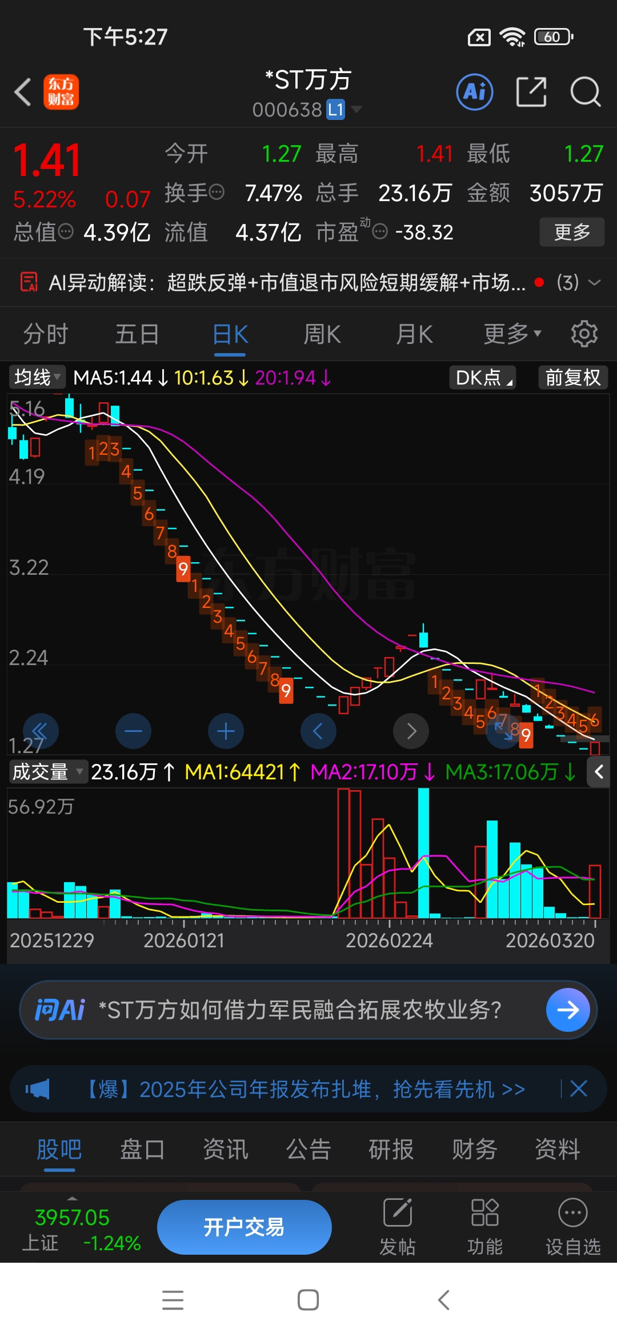Tap the 市盈 info icon
The width and height of the screenshot is (617, 1337).
380,231
